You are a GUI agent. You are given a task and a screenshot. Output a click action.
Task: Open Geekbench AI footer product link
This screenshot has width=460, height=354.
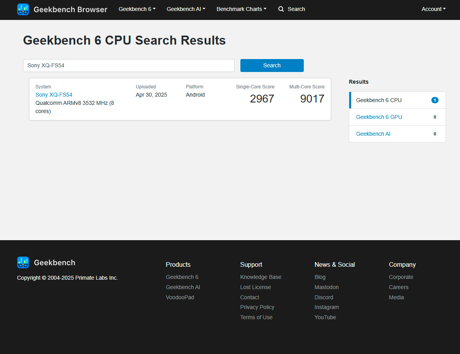(x=183, y=287)
